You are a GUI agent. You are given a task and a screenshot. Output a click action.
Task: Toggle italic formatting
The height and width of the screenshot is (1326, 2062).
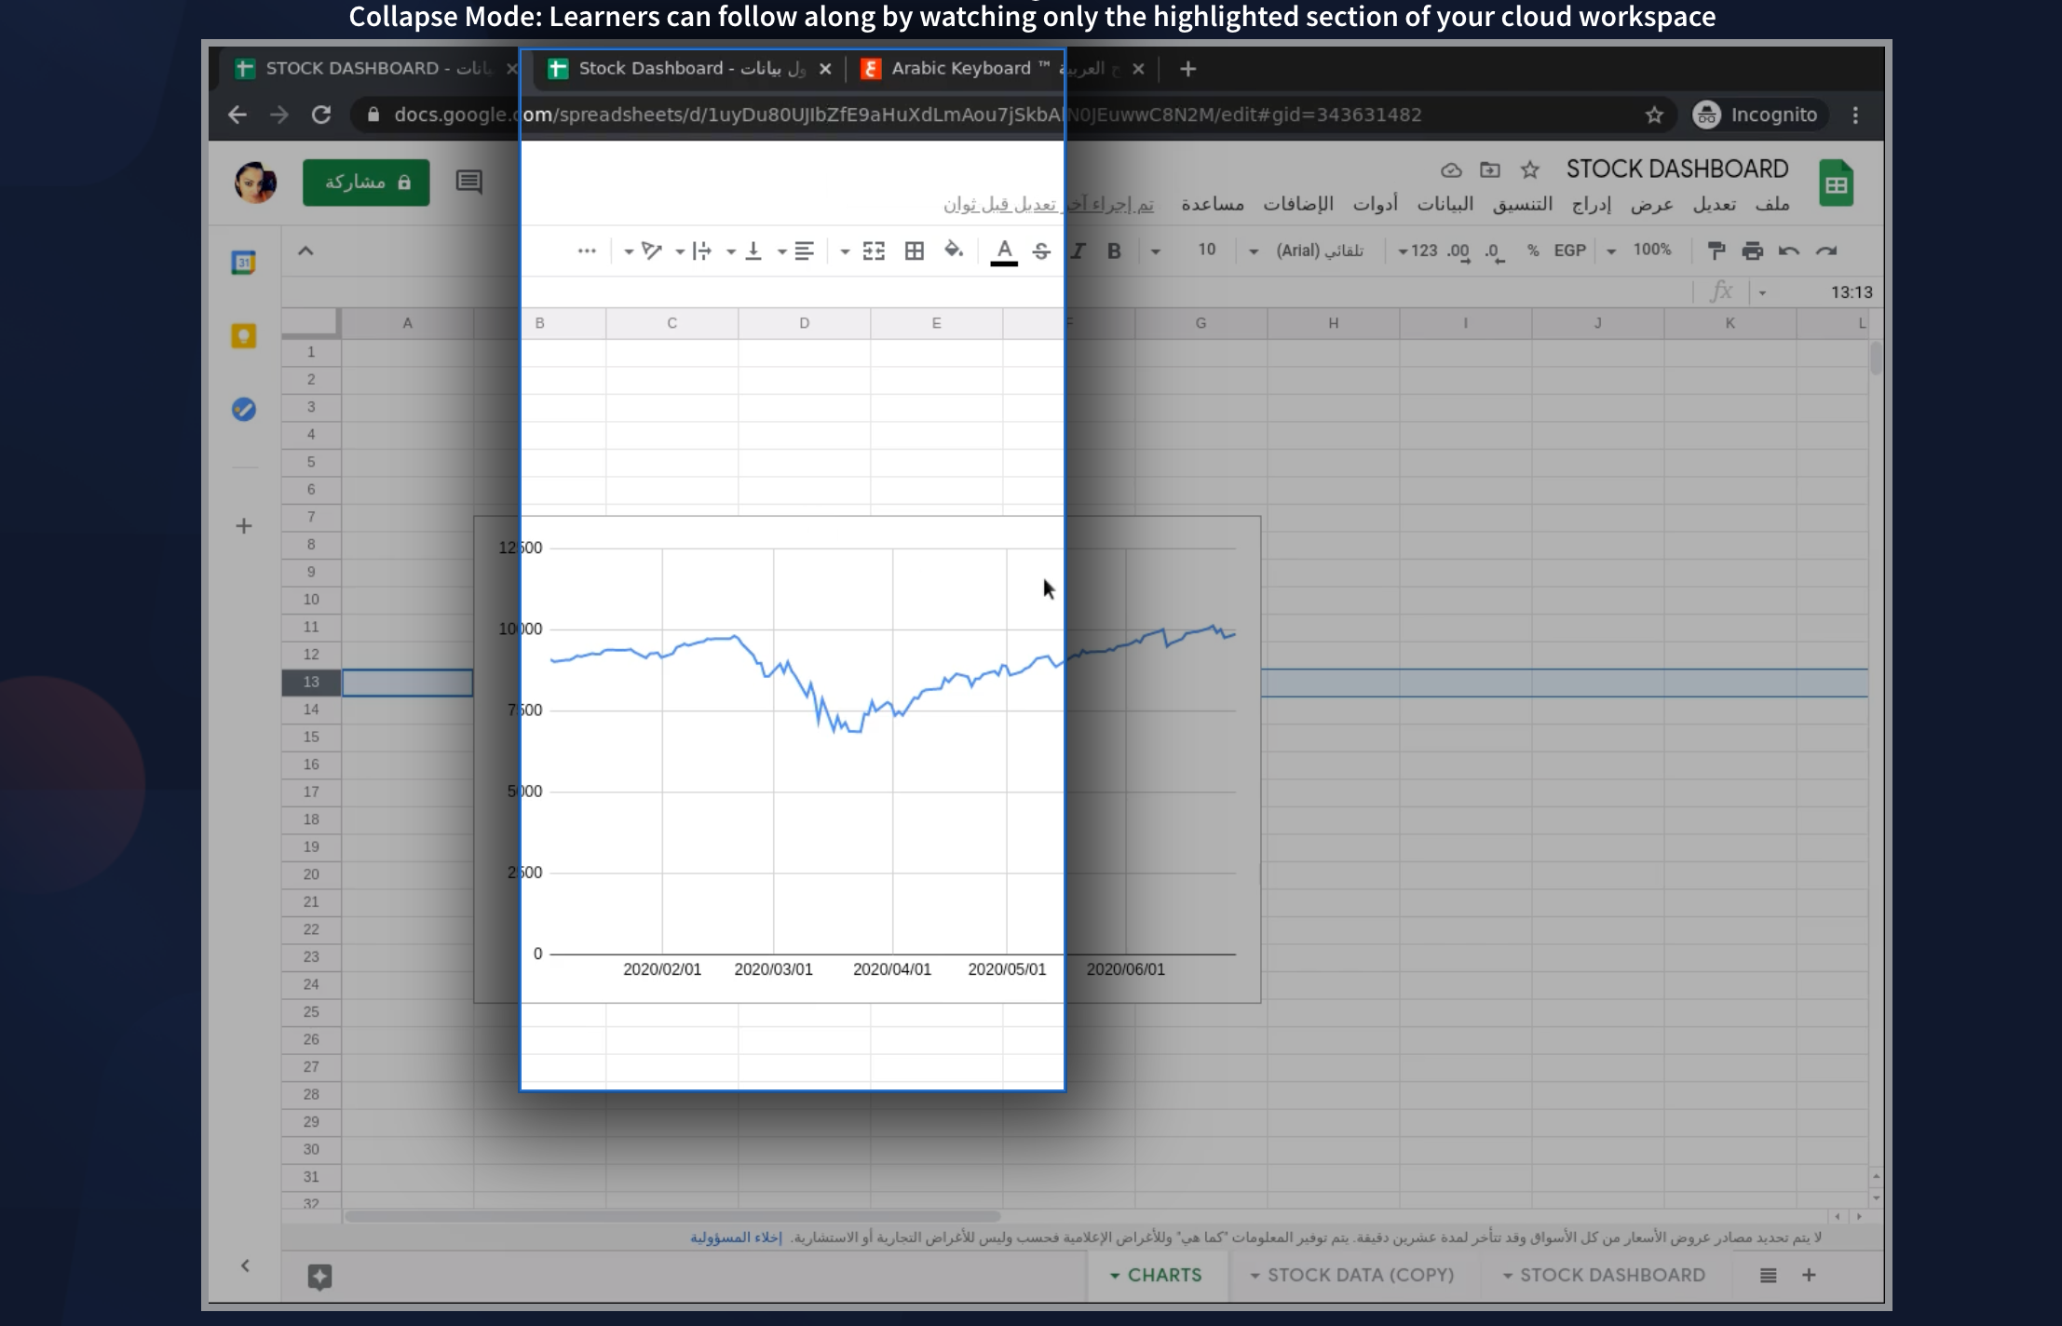point(1078,250)
